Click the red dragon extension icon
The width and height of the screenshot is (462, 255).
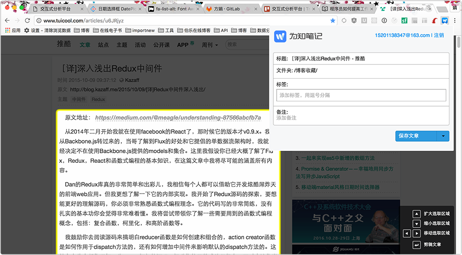(435, 21)
